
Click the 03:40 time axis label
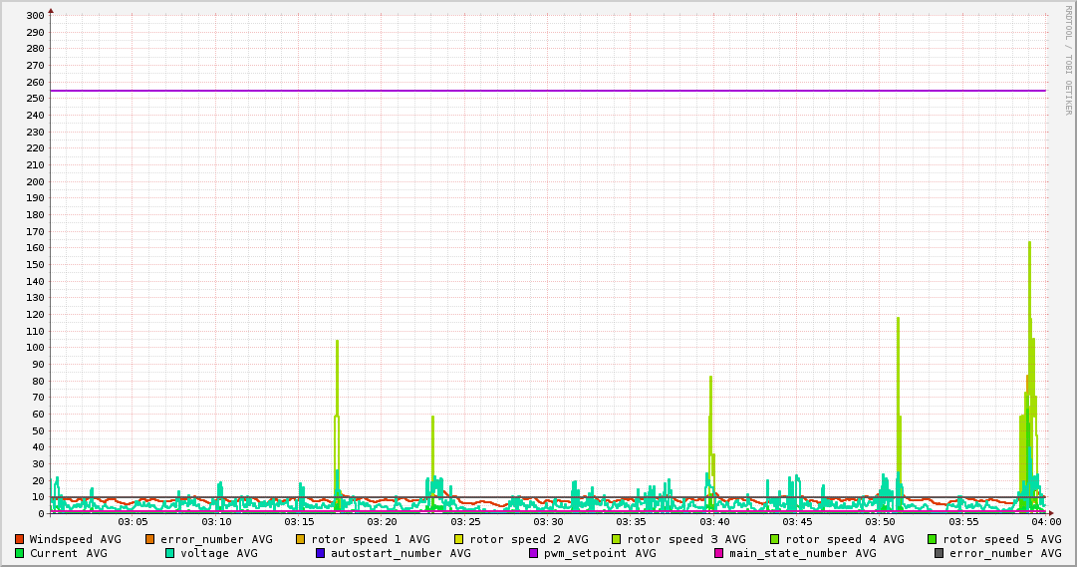tap(714, 522)
